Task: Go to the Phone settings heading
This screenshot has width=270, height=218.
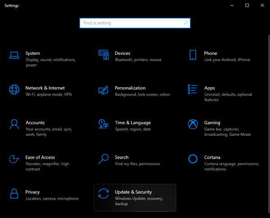Action: (x=211, y=53)
